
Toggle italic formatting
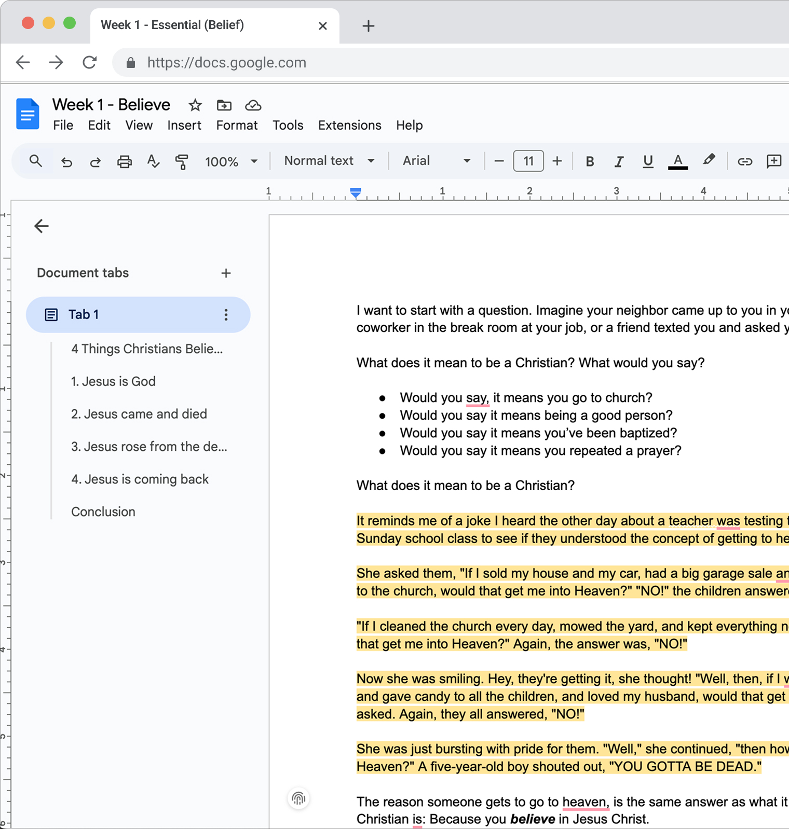[x=619, y=161]
